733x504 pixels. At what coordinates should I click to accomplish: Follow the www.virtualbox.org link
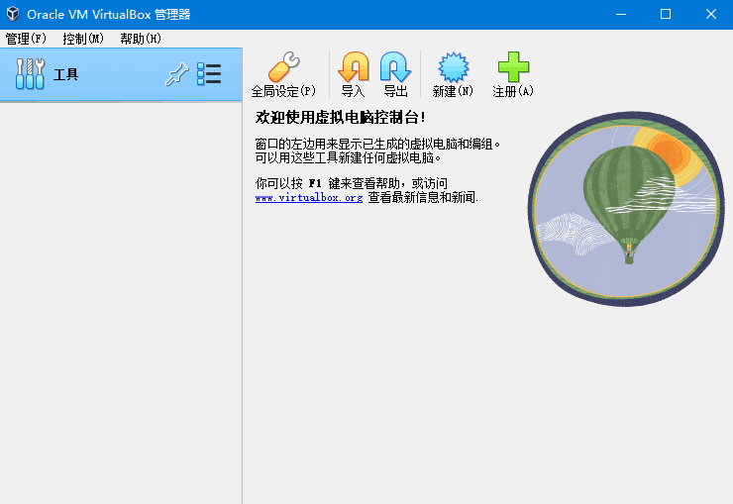click(x=309, y=198)
